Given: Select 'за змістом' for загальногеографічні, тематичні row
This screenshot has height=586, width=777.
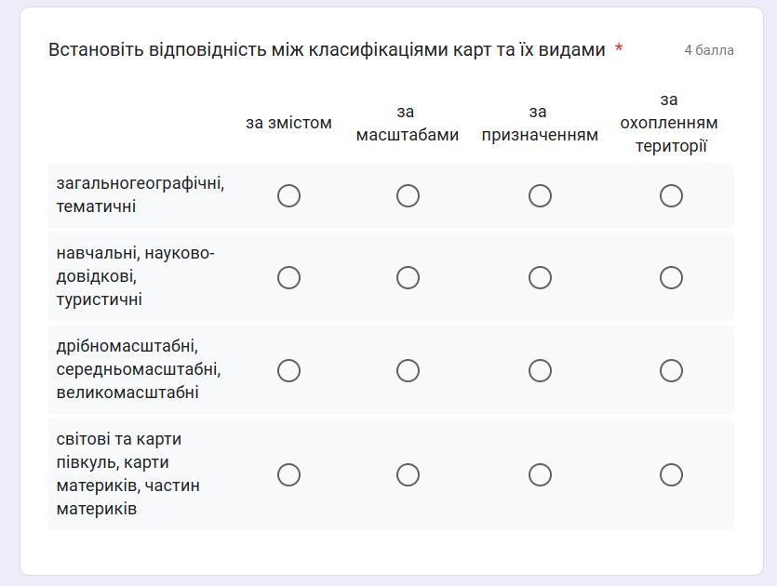Looking at the screenshot, I should point(288,195).
